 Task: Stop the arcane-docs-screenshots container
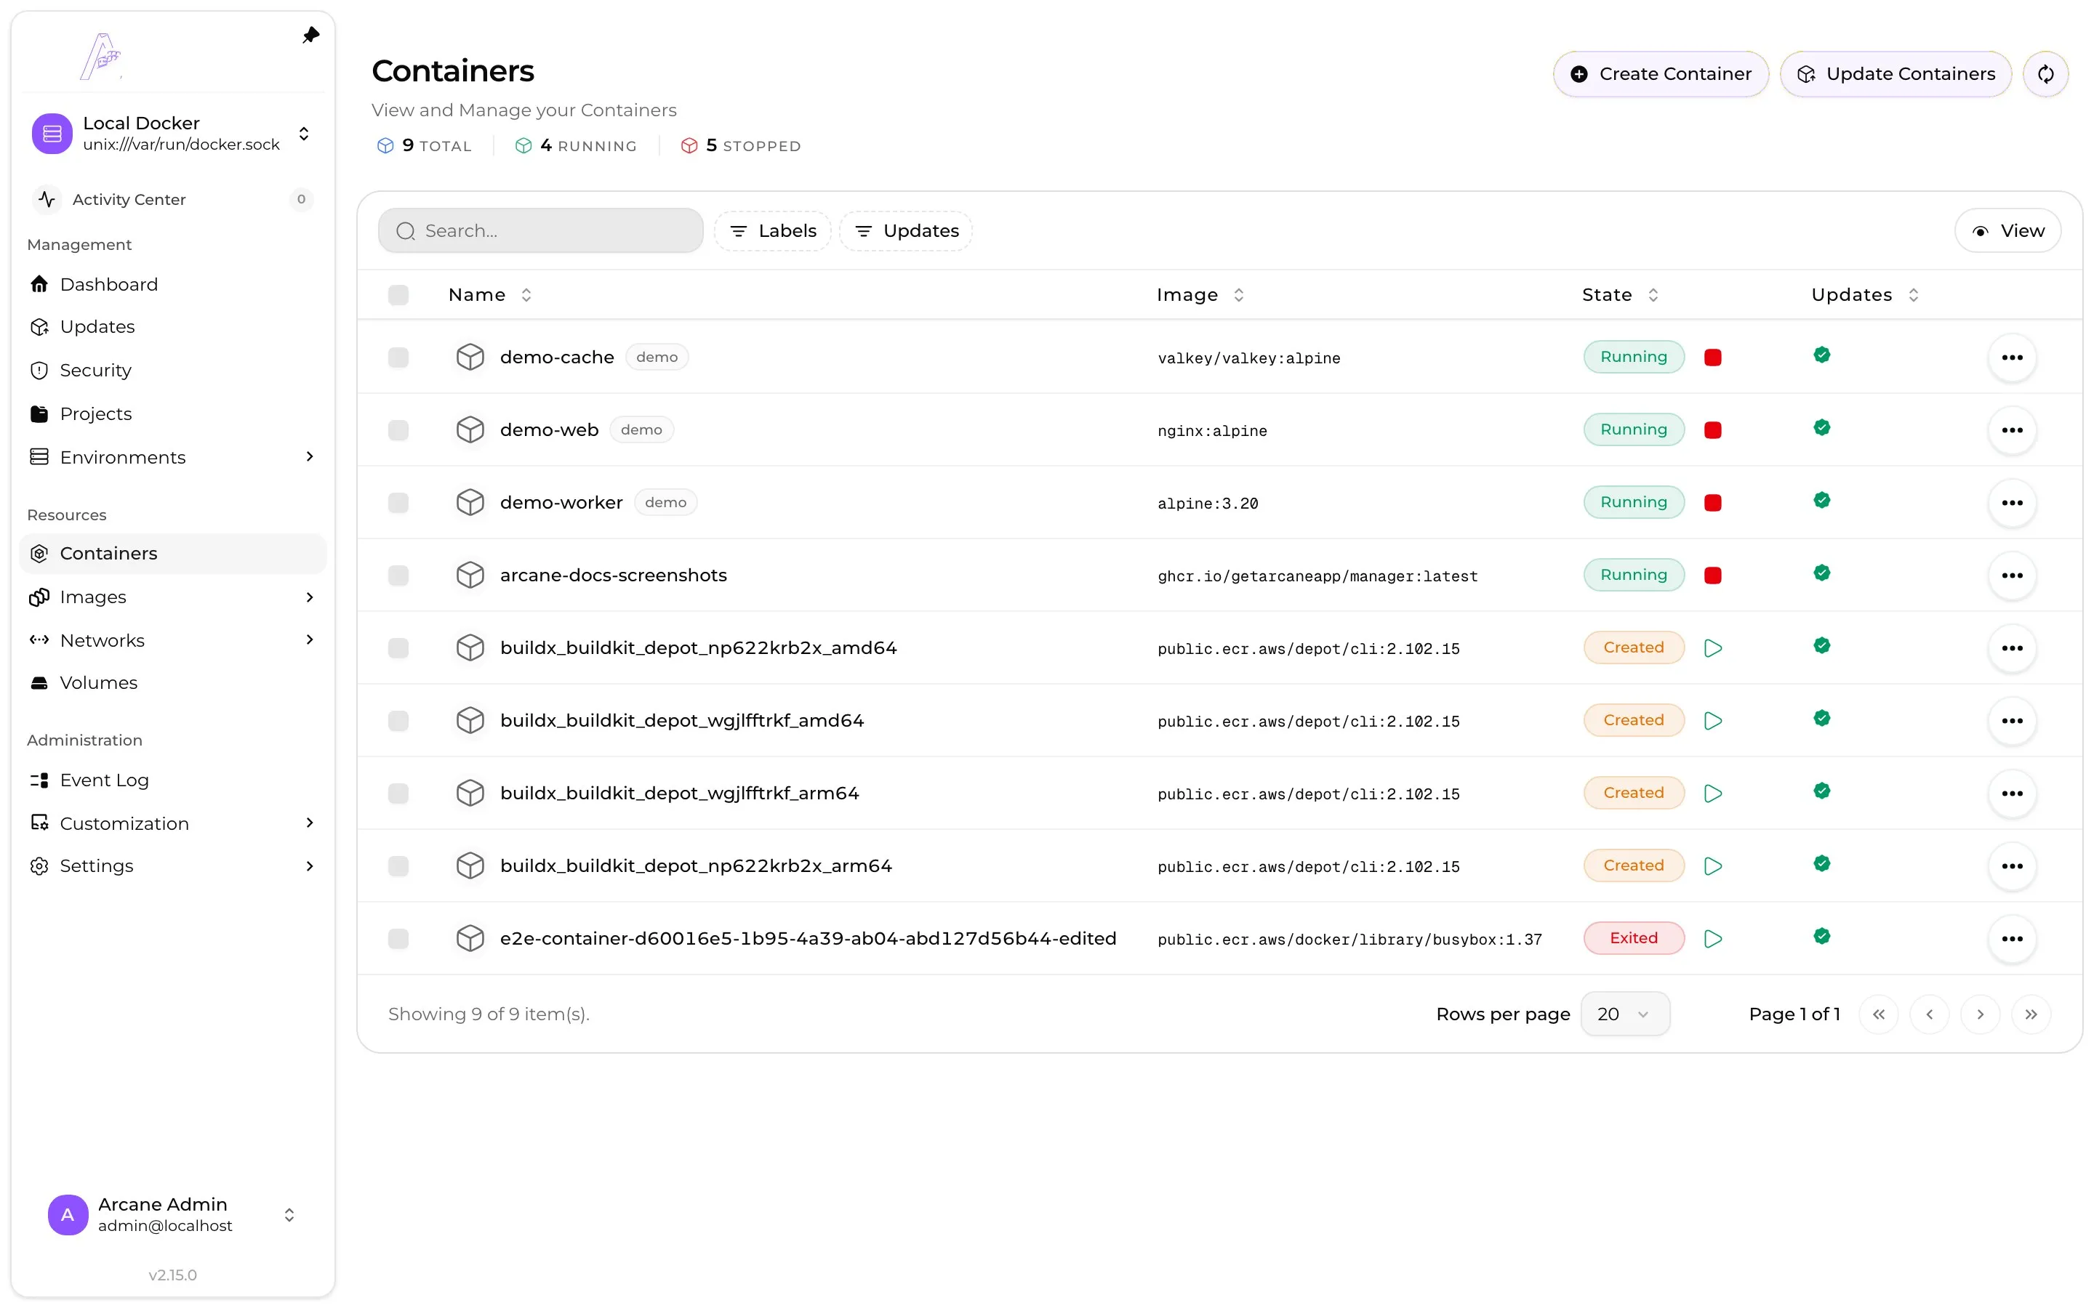click(1712, 576)
